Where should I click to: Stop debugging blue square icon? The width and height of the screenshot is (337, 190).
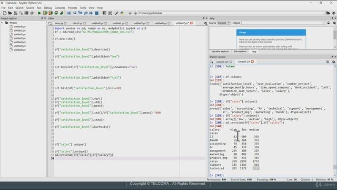pos(97,13)
